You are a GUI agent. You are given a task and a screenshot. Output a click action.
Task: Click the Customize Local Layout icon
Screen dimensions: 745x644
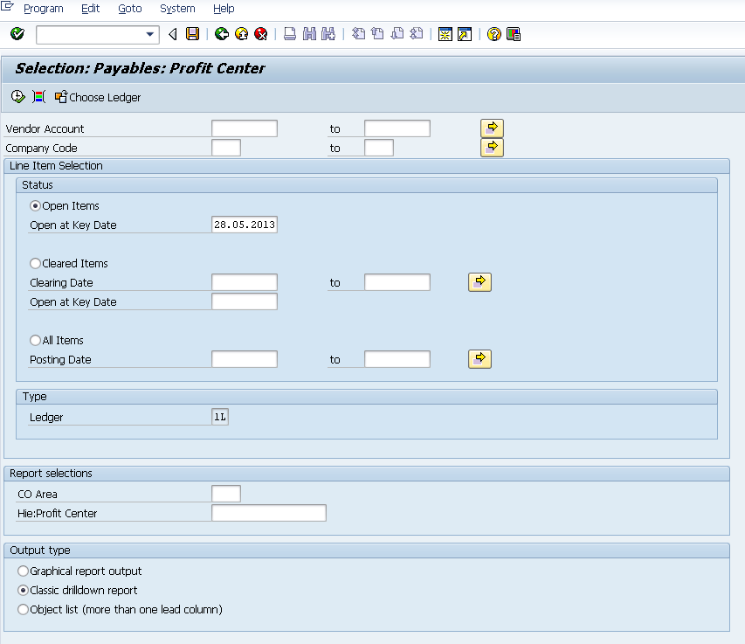514,34
